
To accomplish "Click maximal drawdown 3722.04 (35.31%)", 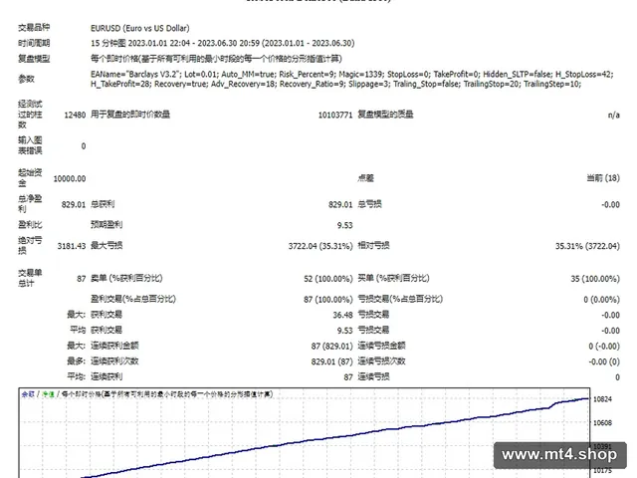I will [x=320, y=246].
